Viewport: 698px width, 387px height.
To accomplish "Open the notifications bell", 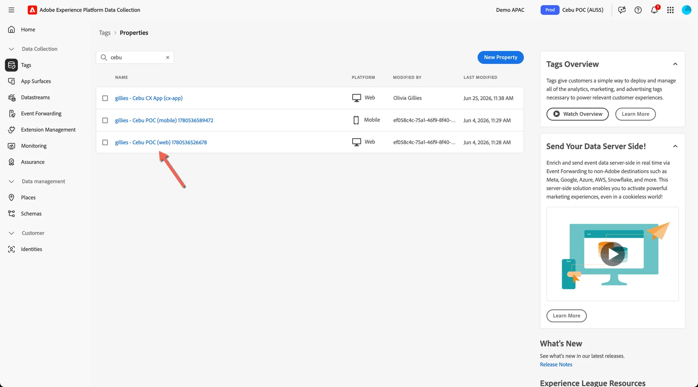I will pyautogui.click(x=654, y=10).
